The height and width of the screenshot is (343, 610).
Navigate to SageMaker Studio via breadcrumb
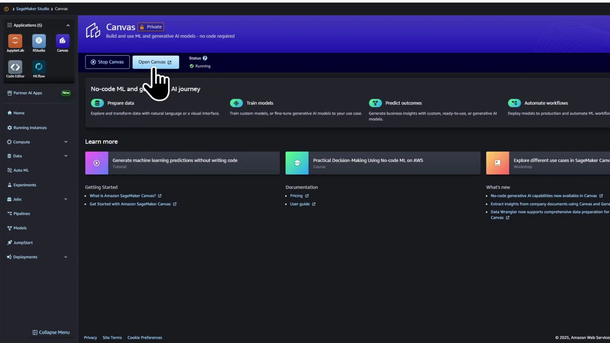click(x=32, y=9)
